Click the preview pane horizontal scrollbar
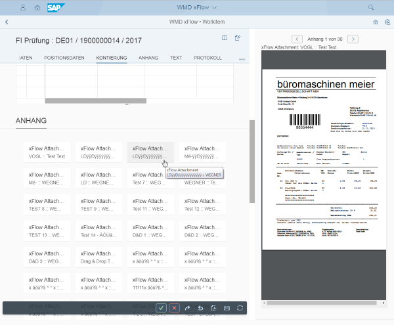 click(322, 303)
